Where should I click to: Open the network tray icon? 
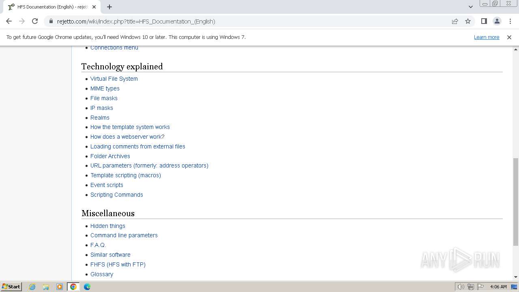pyautogui.click(x=471, y=287)
